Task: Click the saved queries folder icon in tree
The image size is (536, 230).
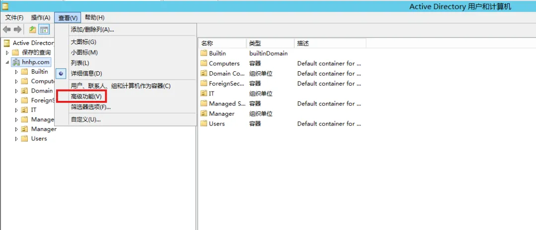Action: point(15,52)
